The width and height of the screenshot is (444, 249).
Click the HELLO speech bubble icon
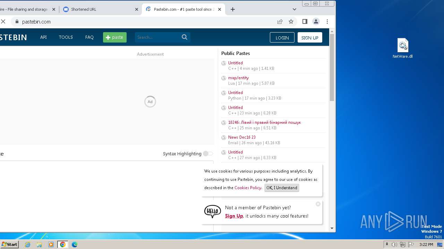coord(212,211)
